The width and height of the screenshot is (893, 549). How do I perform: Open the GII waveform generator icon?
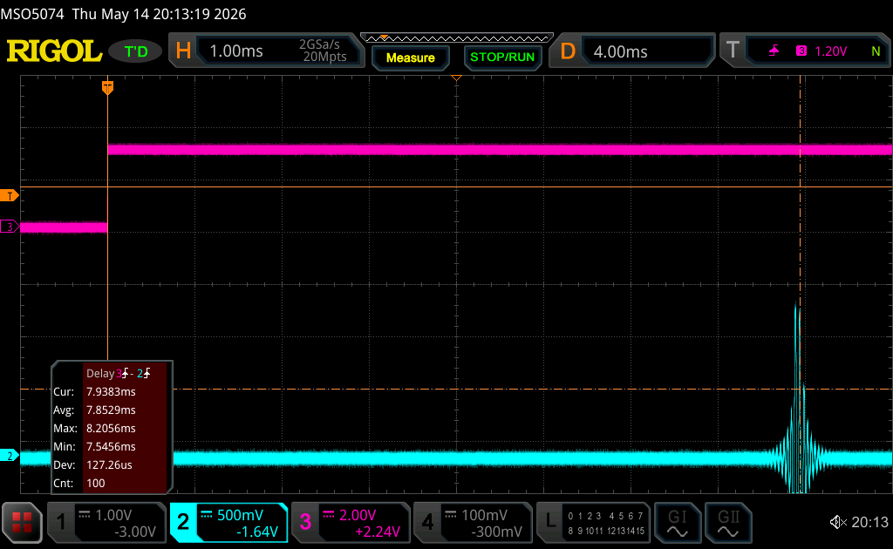click(x=728, y=522)
